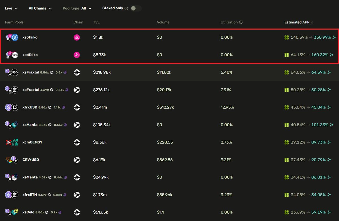Open the Live status dropdown
Viewport: 339px width, 221px height.
click(11, 8)
